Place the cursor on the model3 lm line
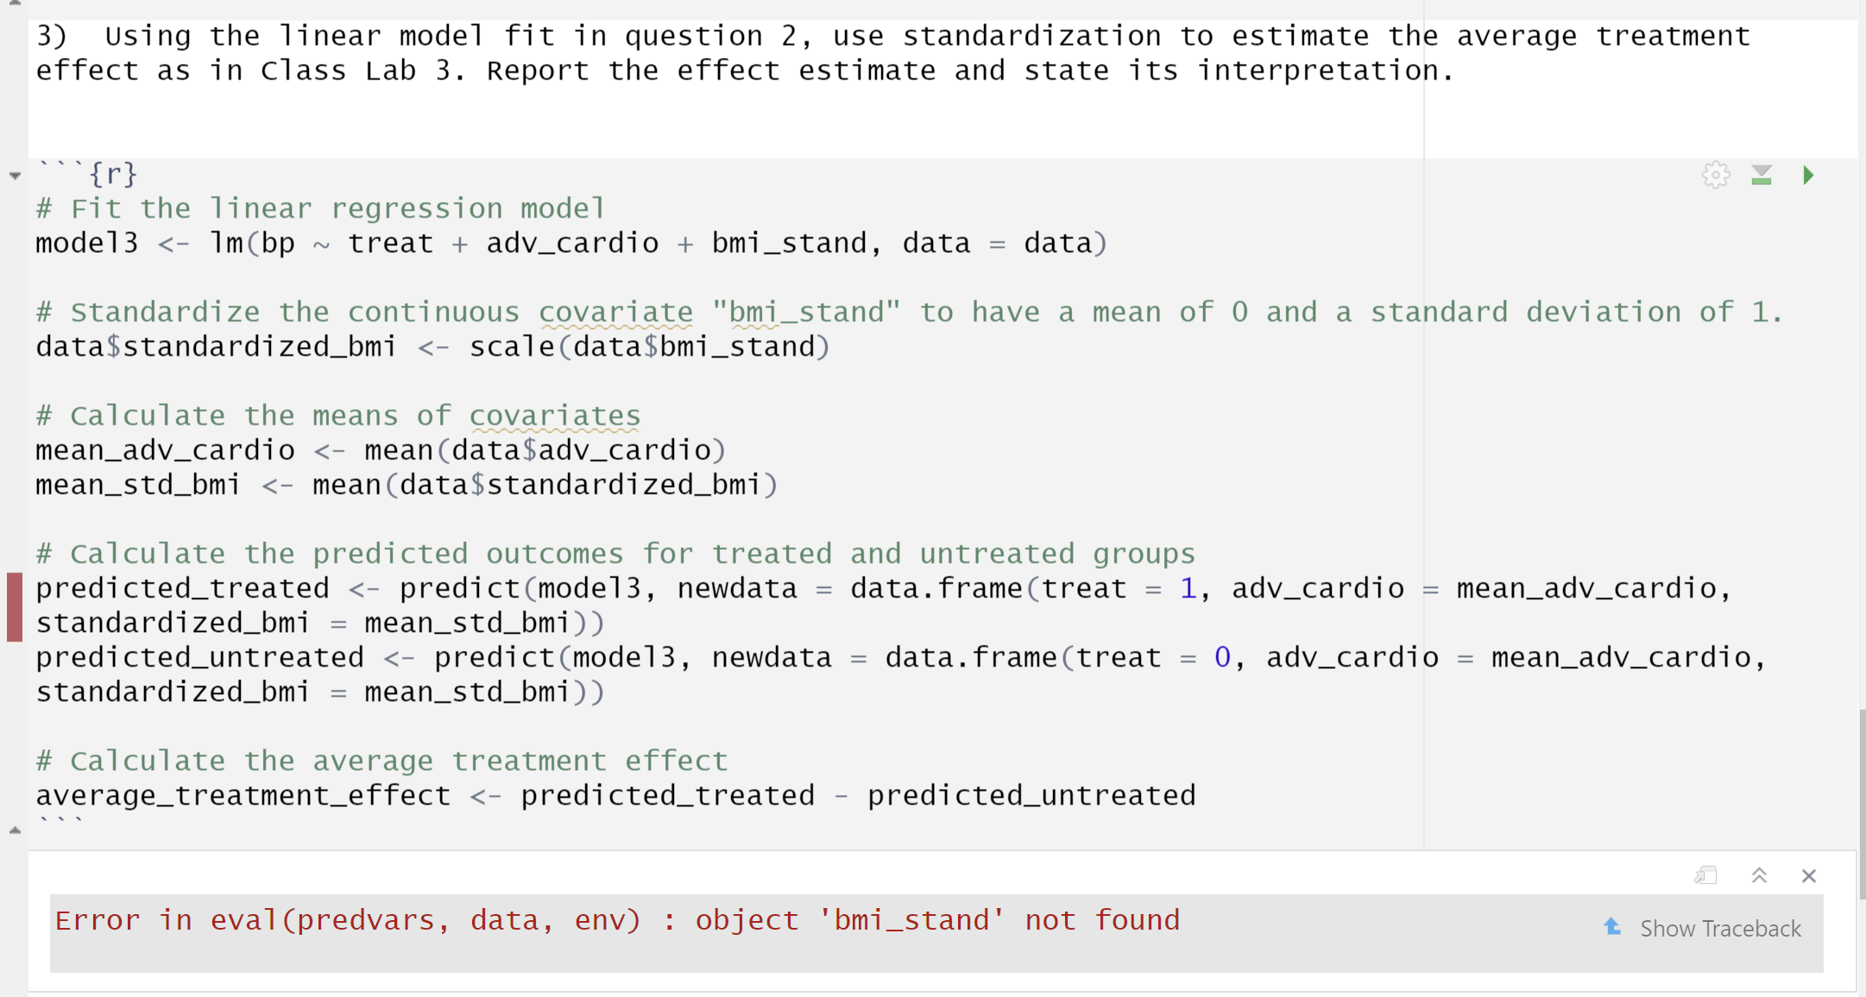 coord(571,243)
